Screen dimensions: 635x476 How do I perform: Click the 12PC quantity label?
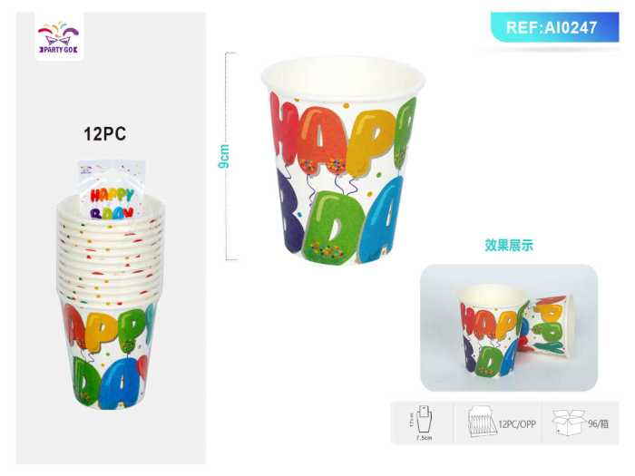click(x=105, y=134)
